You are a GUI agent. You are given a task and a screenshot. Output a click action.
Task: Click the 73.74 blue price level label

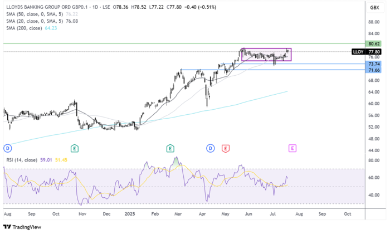pos(374,64)
